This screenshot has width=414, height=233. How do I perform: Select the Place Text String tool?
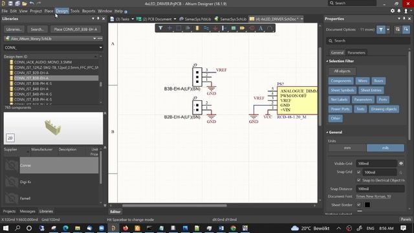261,28
